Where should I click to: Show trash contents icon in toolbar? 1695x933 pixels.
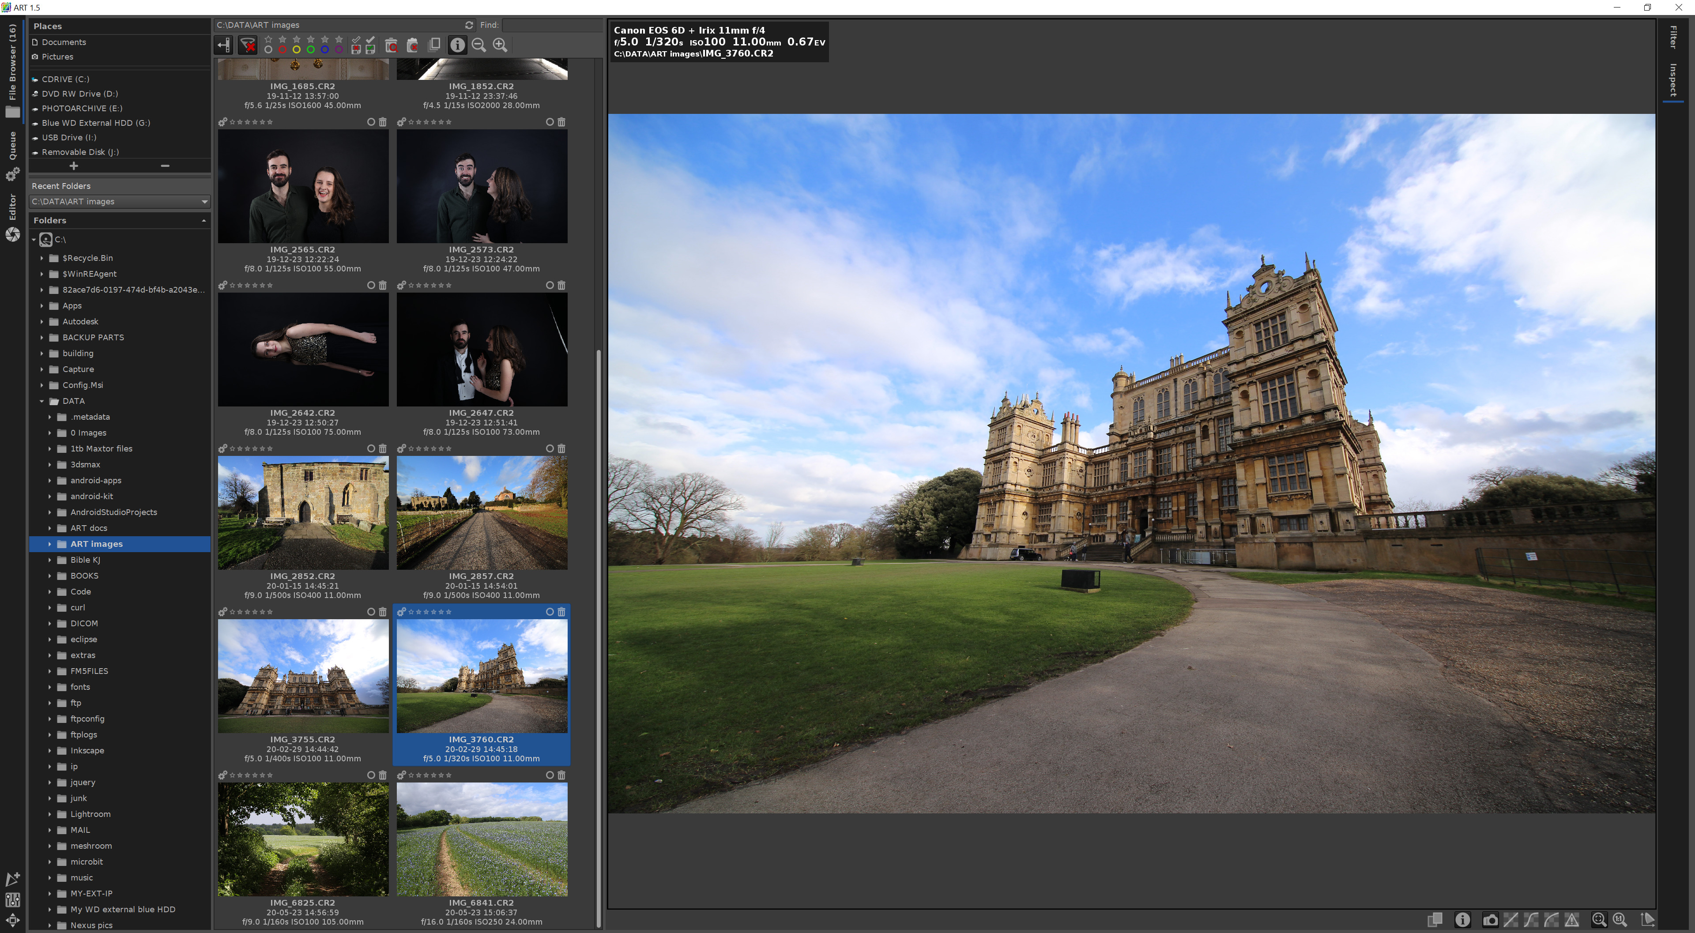pos(391,45)
